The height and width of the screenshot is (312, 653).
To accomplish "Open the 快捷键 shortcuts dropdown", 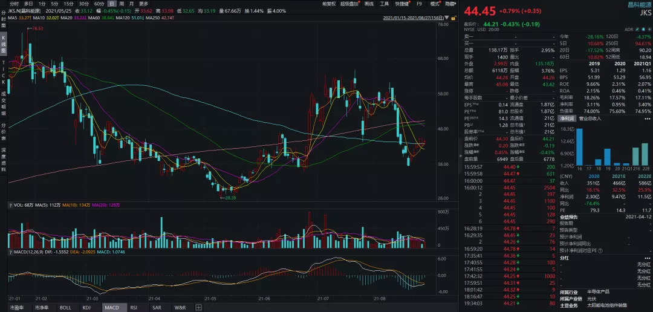I will point(403,4).
